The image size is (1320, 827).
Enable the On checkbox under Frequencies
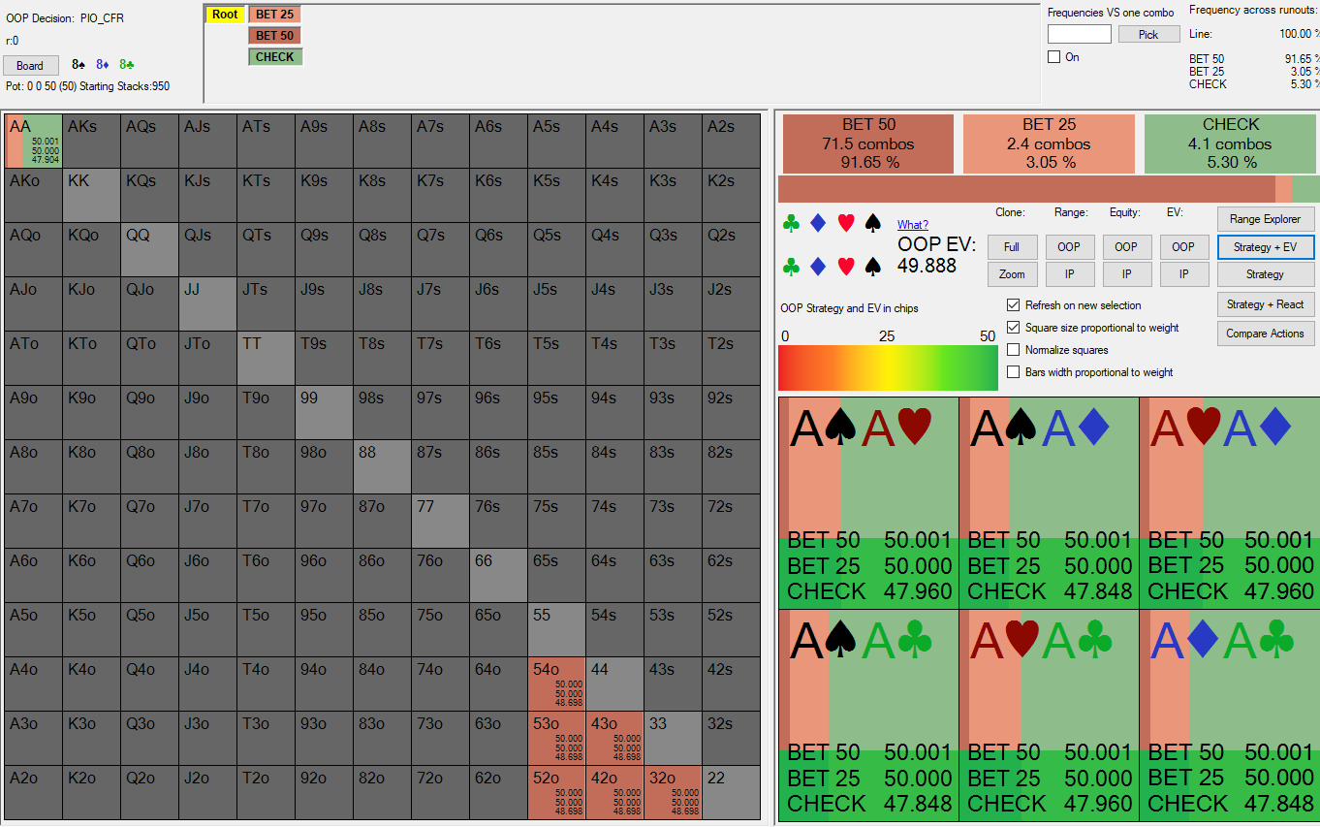(x=1054, y=57)
